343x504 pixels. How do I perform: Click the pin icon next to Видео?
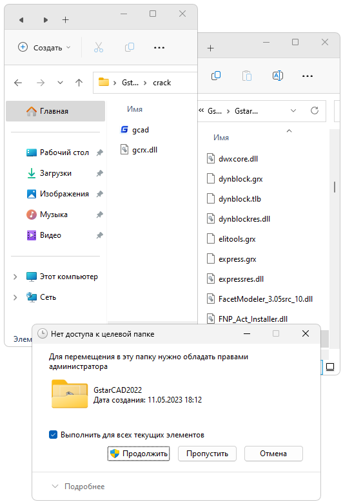coord(100,235)
